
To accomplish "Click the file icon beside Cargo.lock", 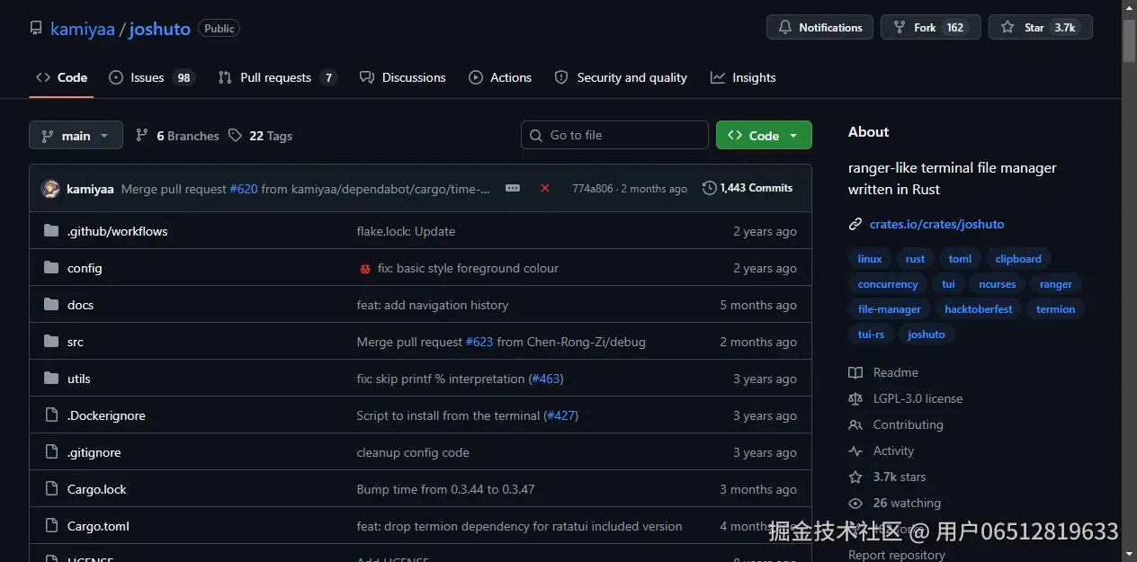I will click(x=51, y=489).
